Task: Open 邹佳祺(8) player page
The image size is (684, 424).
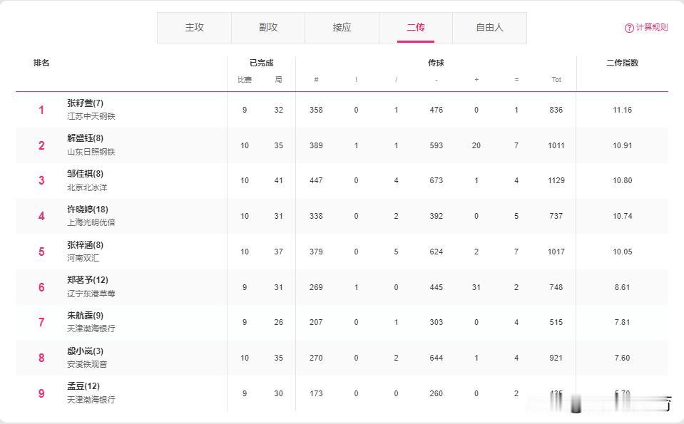Action: [x=86, y=174]
